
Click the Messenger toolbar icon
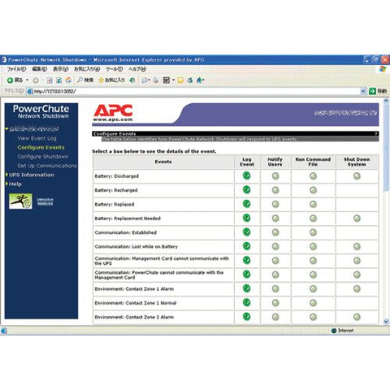pyautogui.click(x=200, y=80)
